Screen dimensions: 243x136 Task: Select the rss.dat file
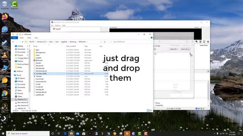(x=38, y=84)
